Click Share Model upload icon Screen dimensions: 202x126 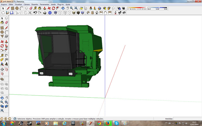click(109, 8)
